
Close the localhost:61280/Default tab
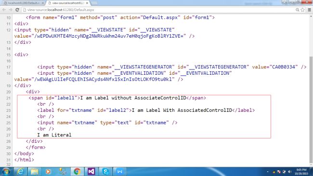(x=43, y=3)
